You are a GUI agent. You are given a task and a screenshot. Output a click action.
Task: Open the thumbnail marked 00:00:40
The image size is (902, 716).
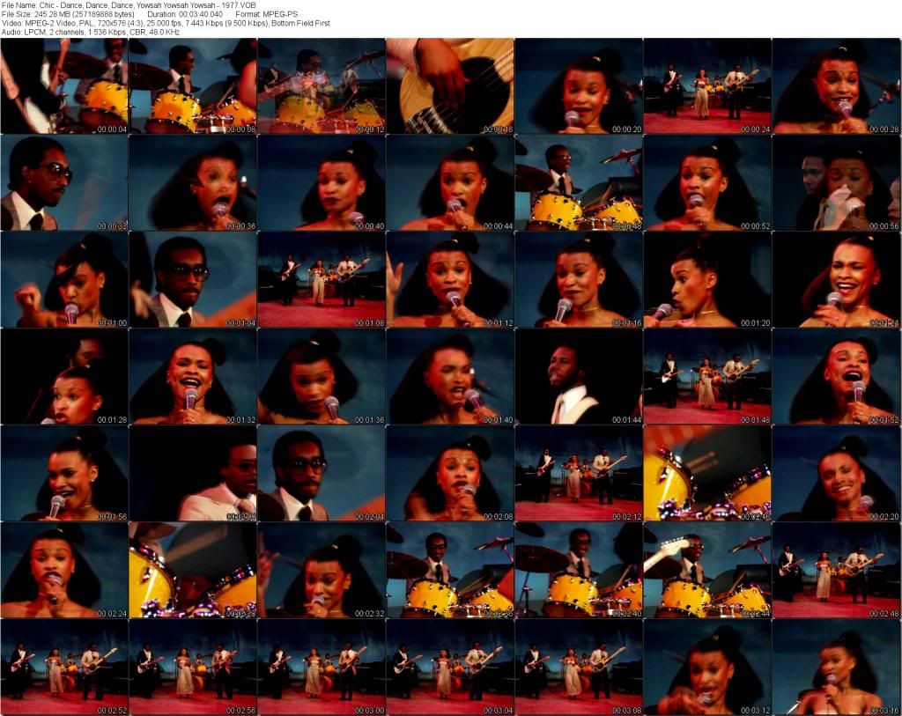tap(322, 183)
